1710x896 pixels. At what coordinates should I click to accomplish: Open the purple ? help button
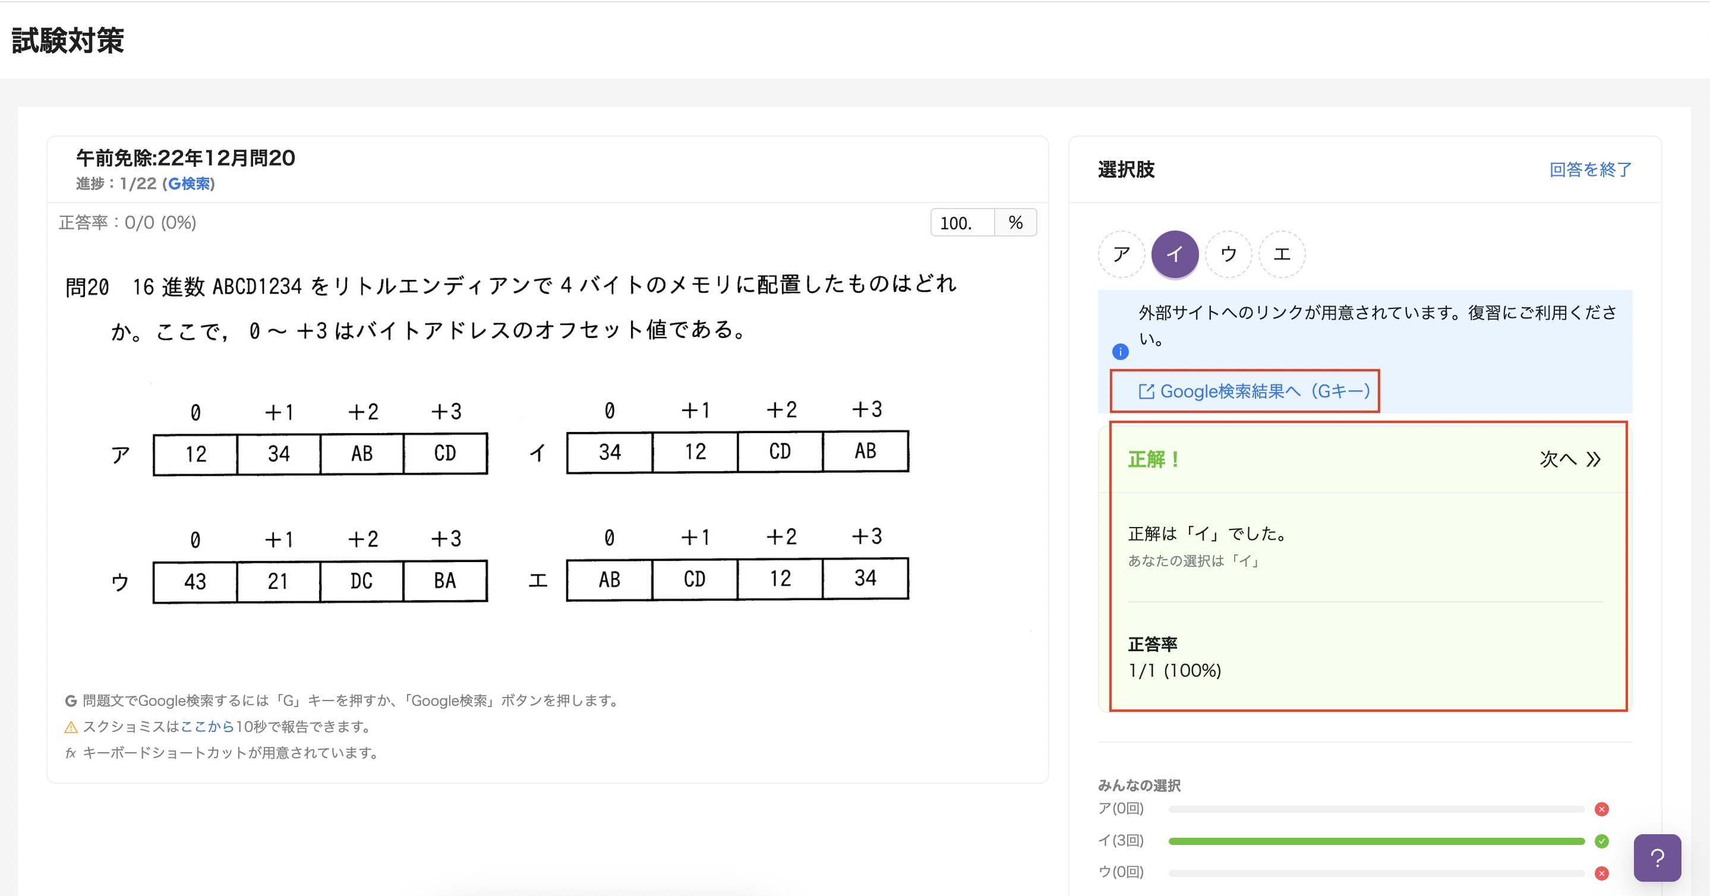pos(1658,857)
